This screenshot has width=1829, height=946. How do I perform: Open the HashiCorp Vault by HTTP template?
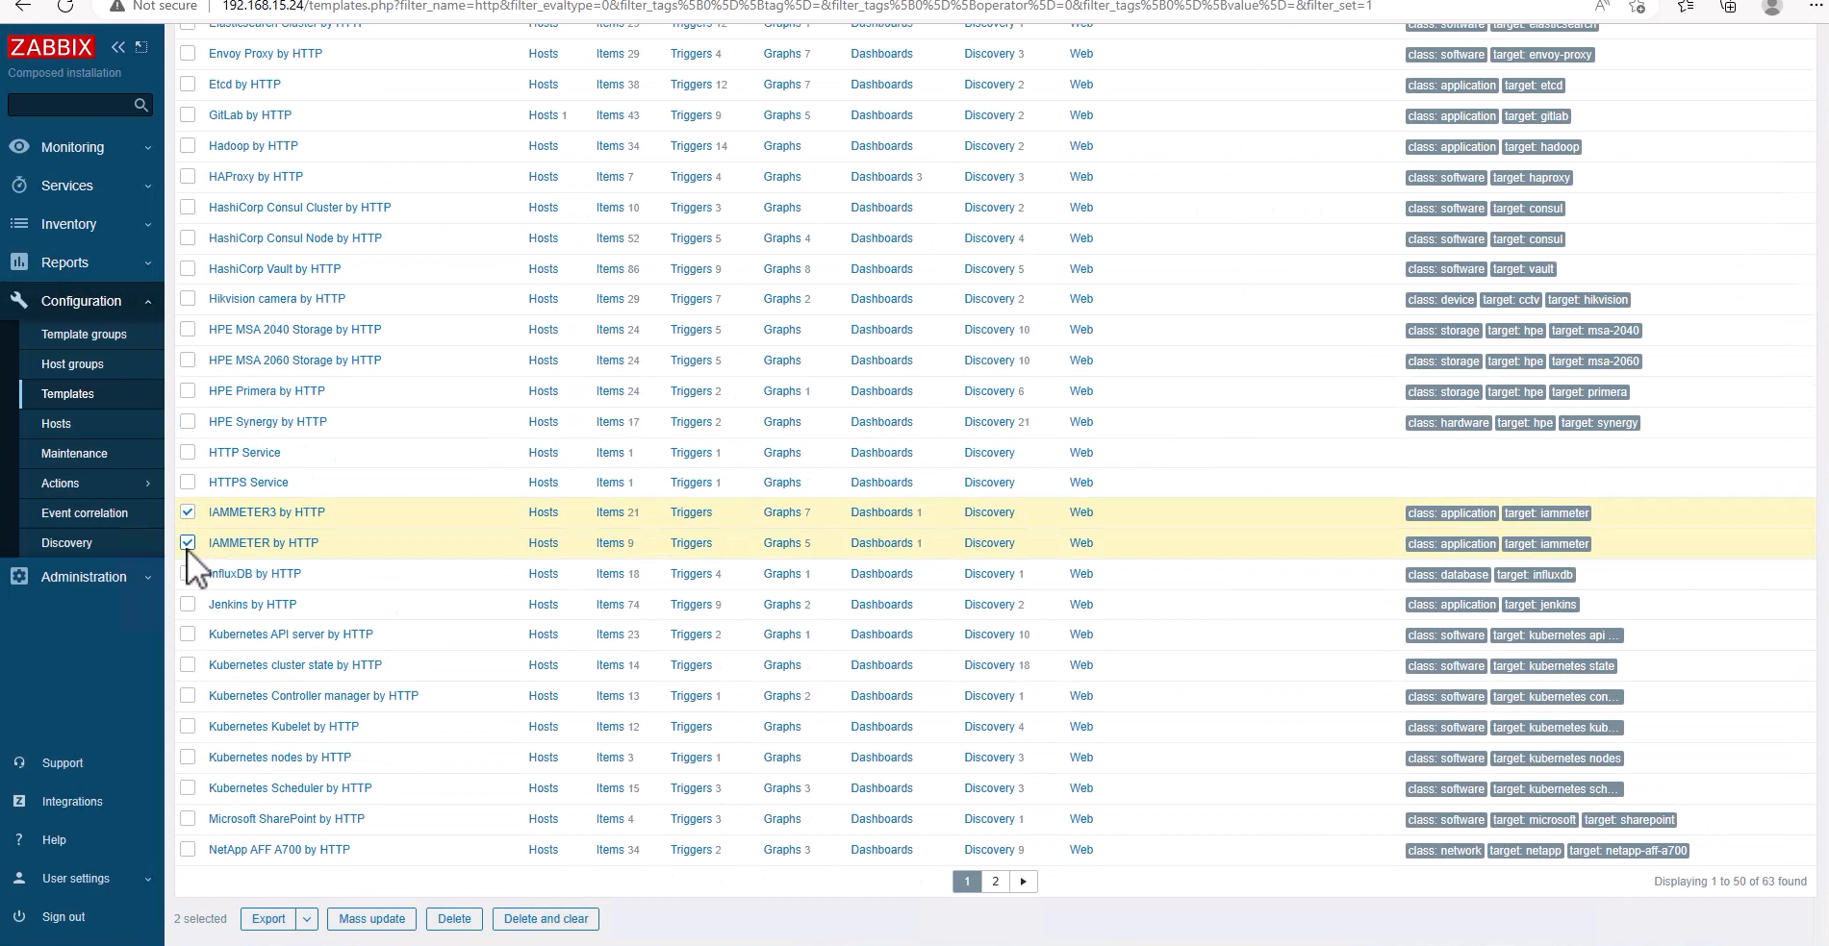(274, 269)
